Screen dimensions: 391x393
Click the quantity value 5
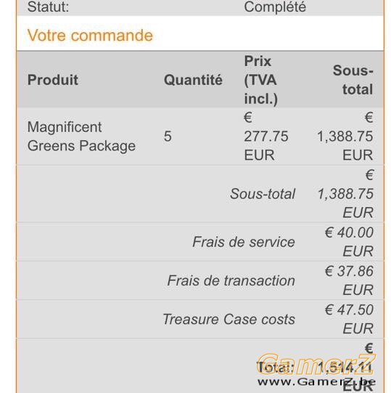168,137
